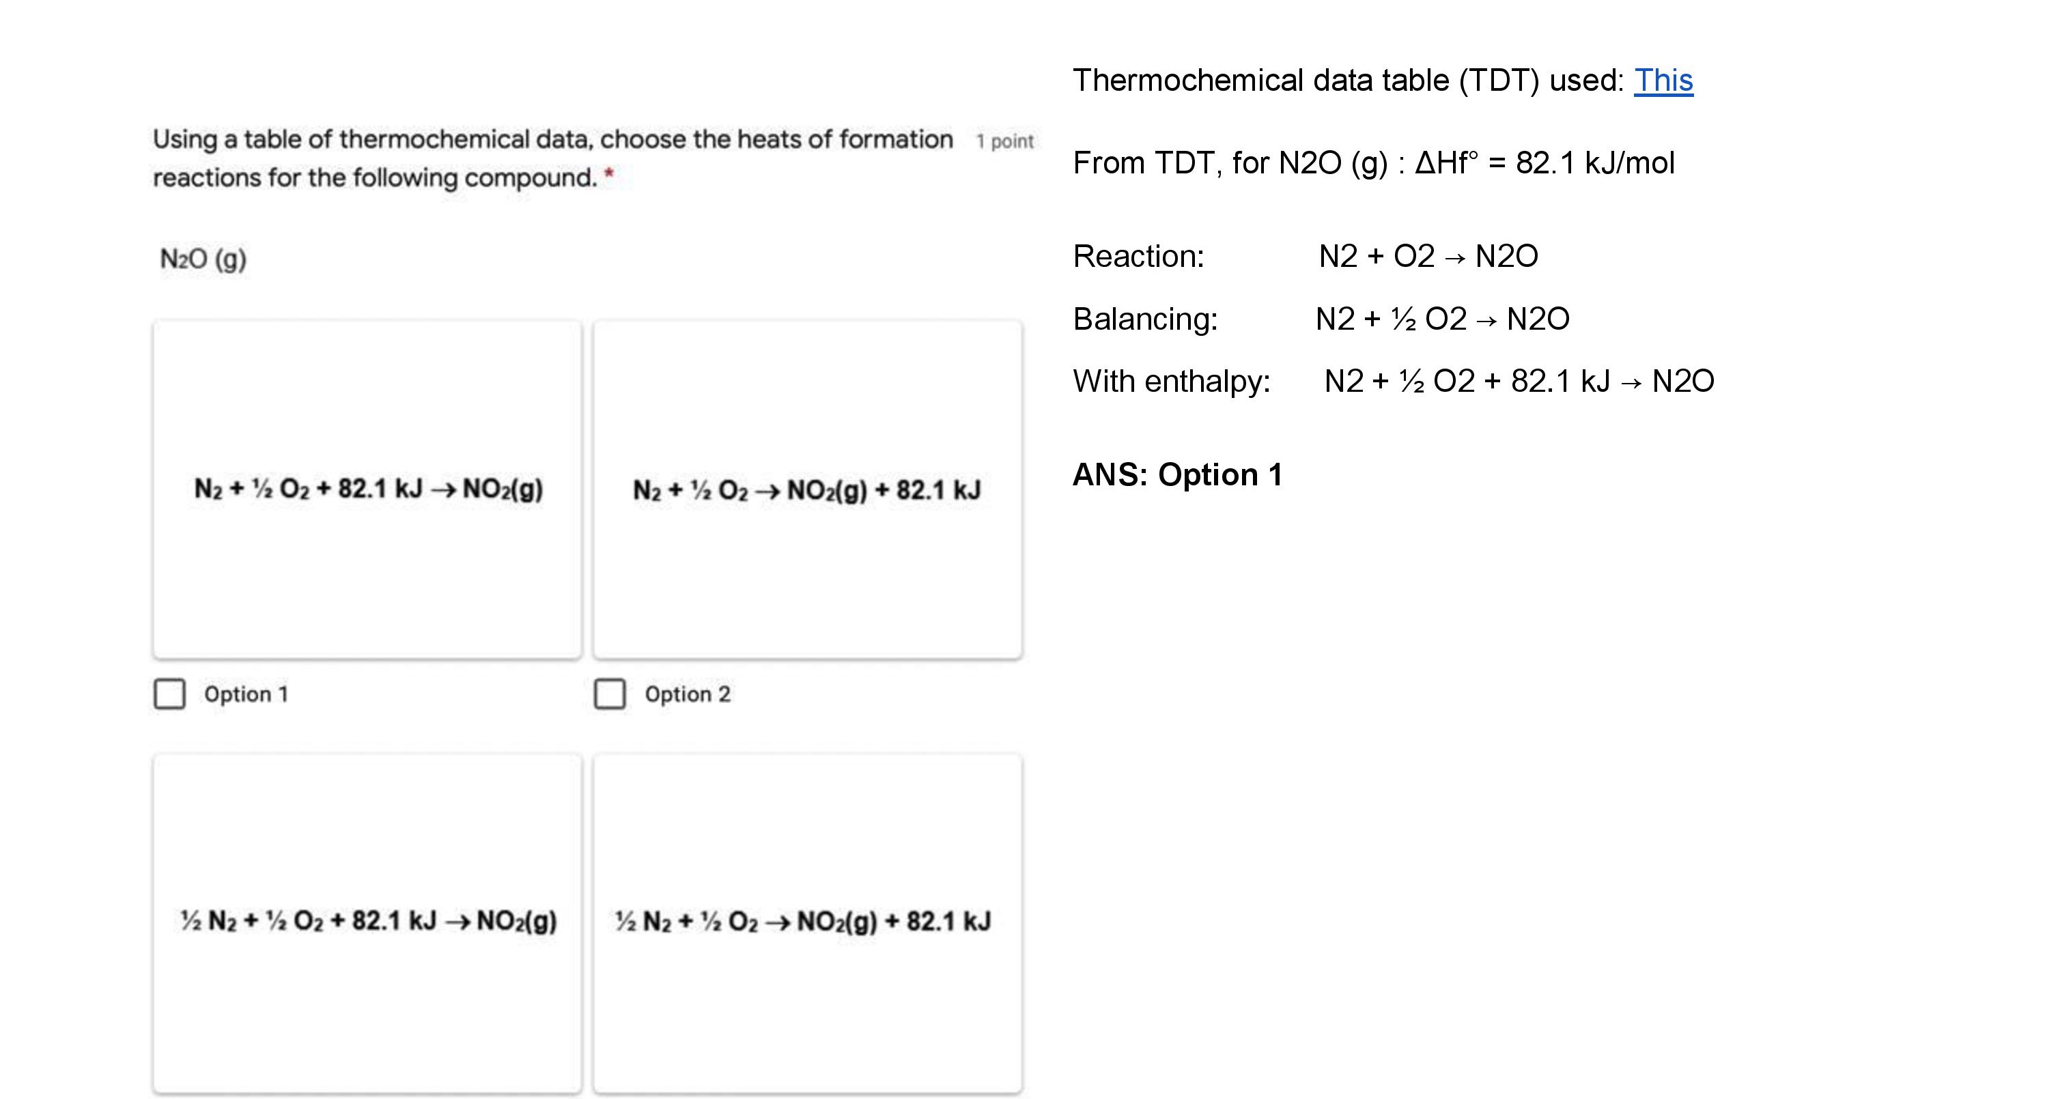Image resolution: width=2045 pixels, height=1099 pixels.
Task: Click the 'Balancing:' label
Action: (x=1145, y=319)
